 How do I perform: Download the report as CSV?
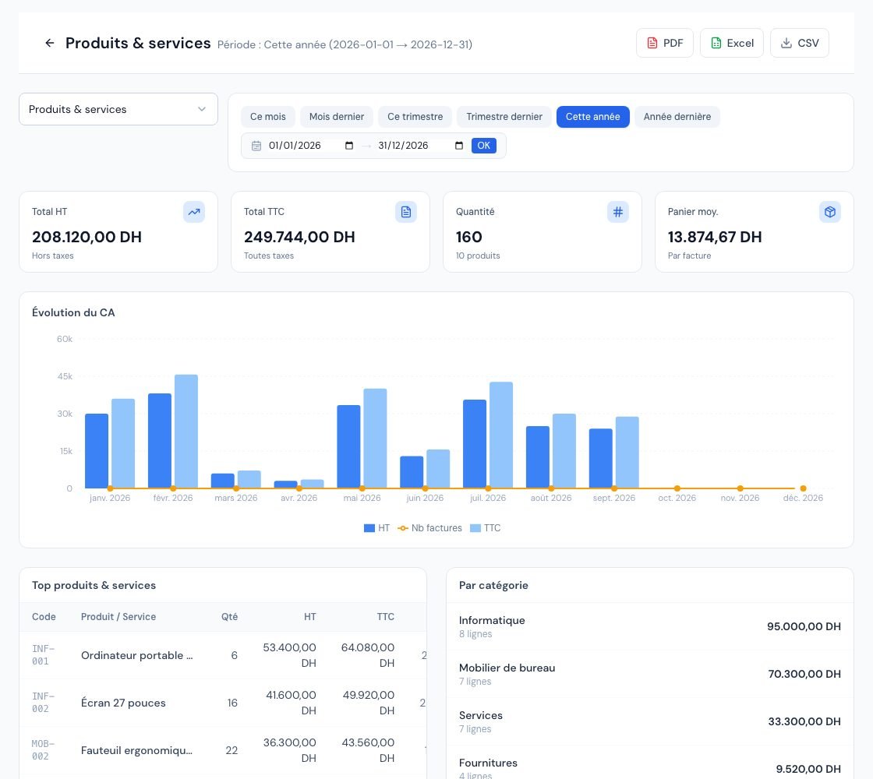[800, 43]
